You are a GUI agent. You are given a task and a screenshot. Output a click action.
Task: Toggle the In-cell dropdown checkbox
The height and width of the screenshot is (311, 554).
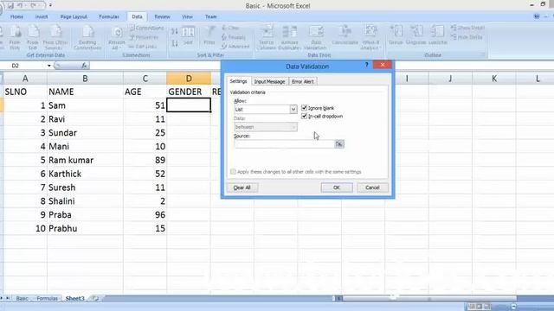click(x=304, y=116)
